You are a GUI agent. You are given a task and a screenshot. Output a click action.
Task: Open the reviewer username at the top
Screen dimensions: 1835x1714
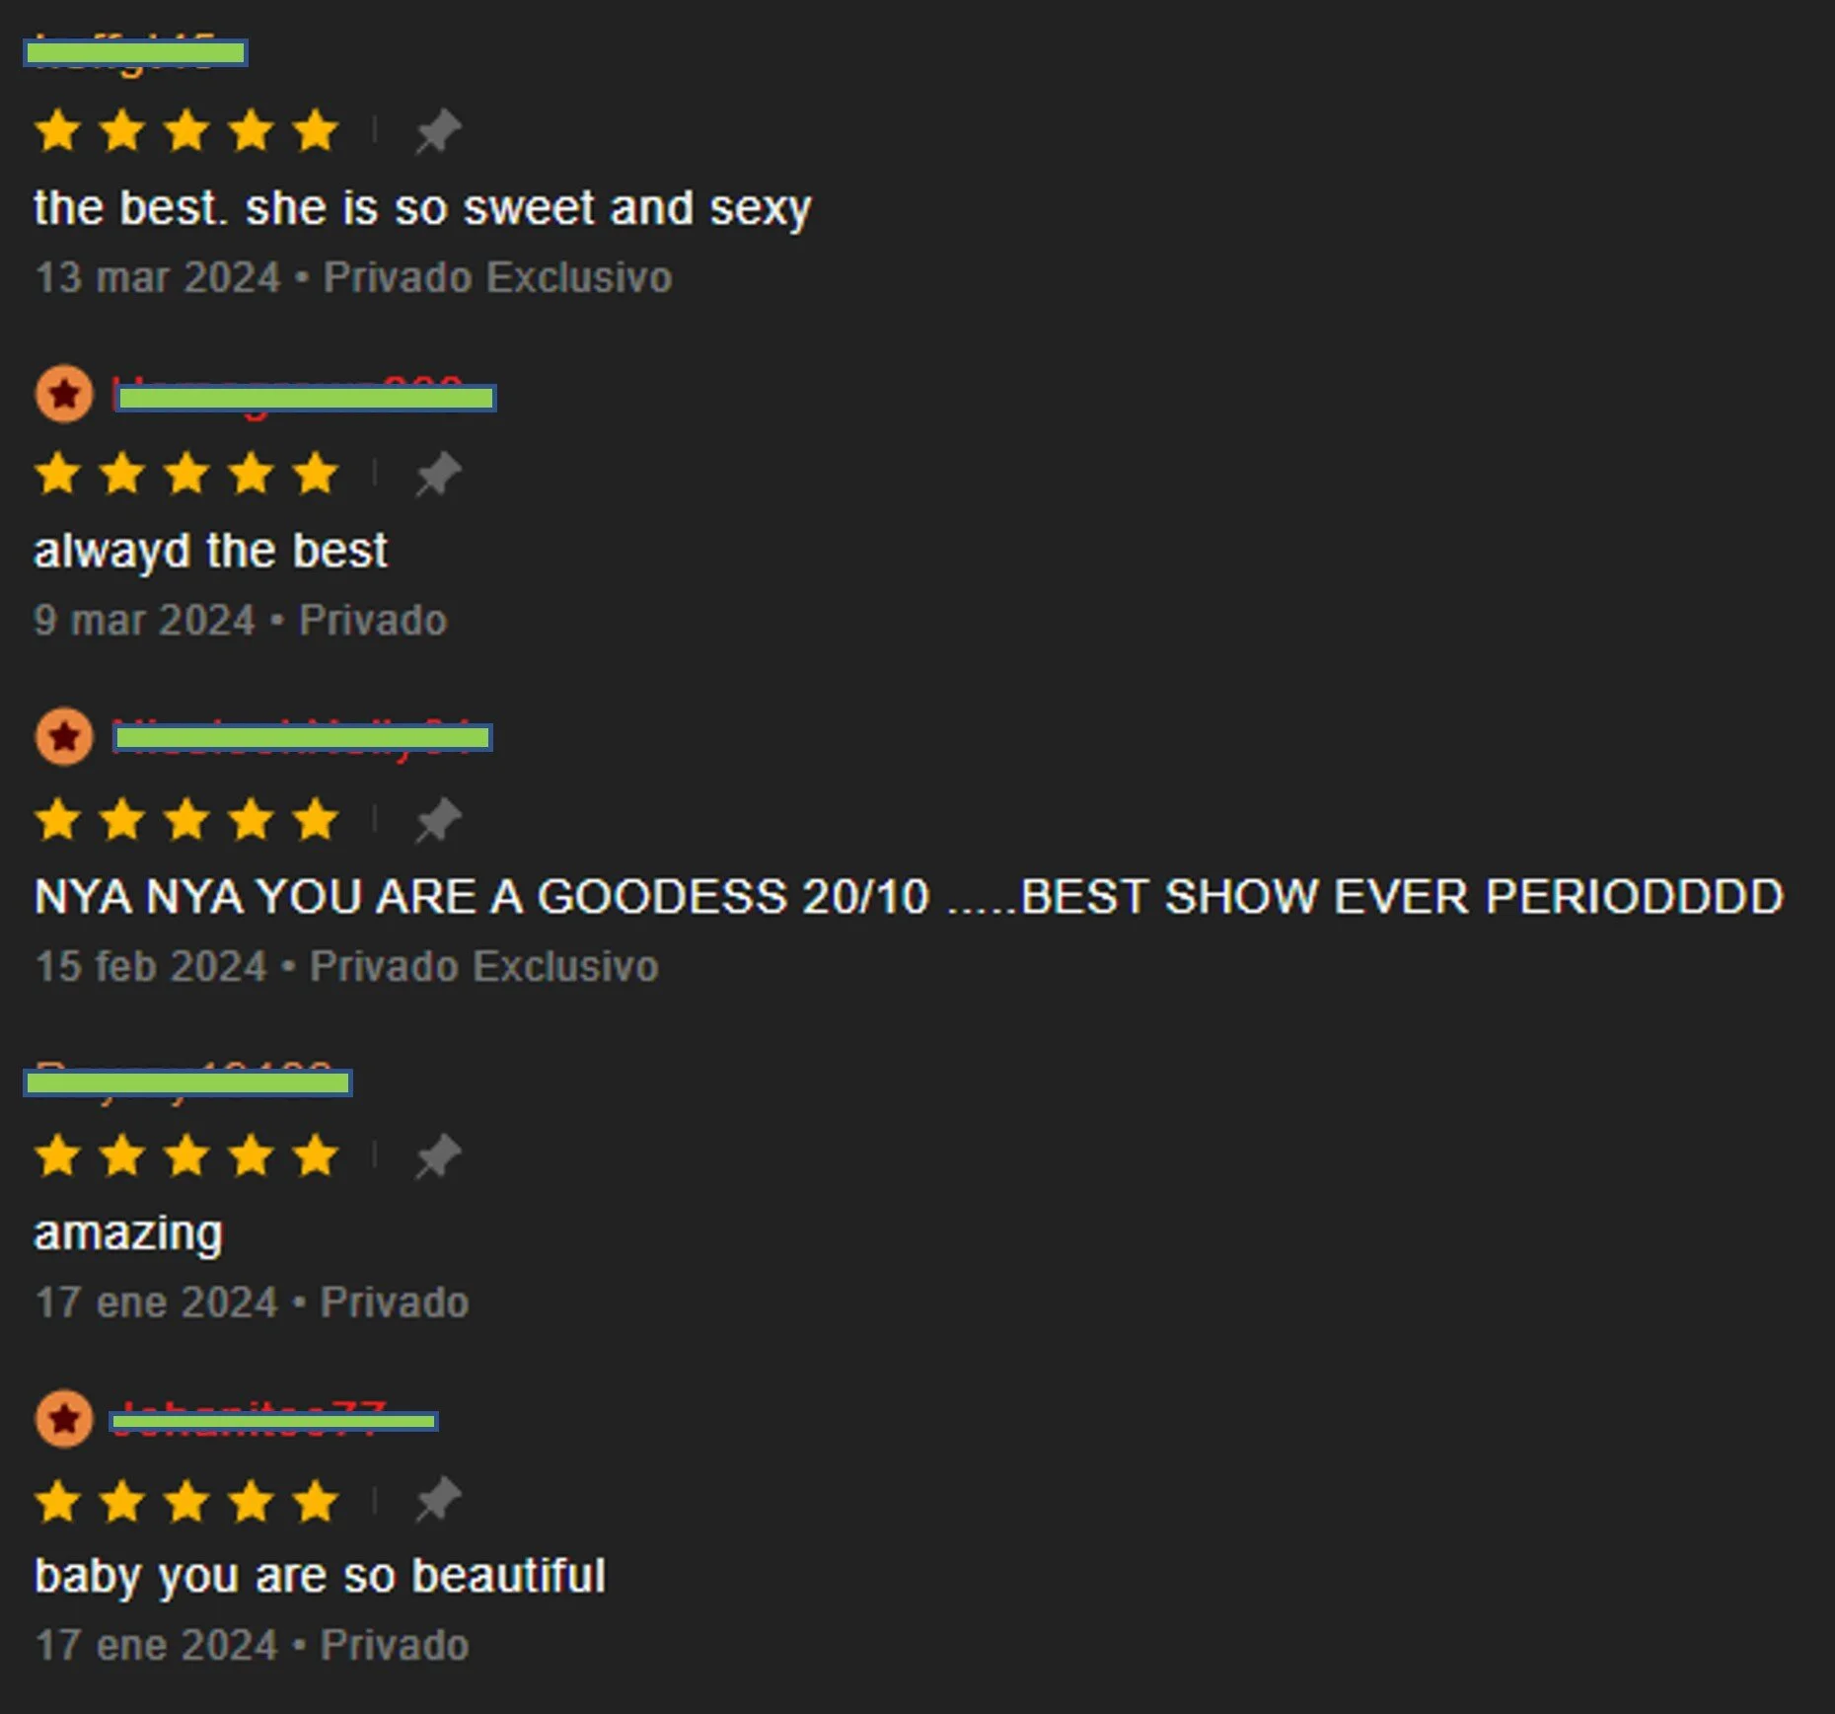(135, 52)
